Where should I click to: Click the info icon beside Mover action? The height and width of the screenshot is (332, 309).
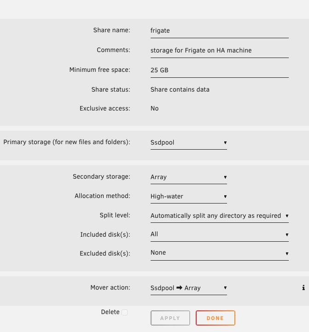point(303,287)
